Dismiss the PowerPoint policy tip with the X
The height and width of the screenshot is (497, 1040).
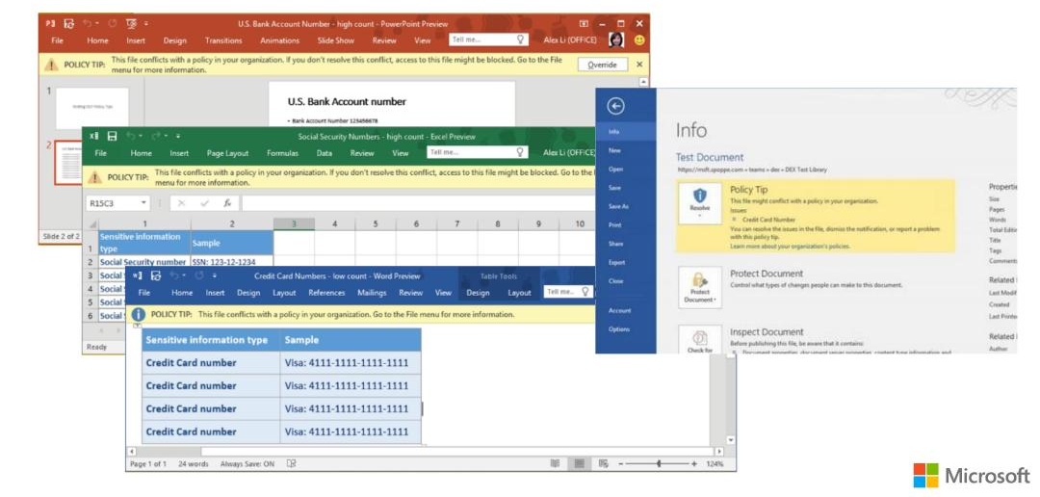coord(639,65)
